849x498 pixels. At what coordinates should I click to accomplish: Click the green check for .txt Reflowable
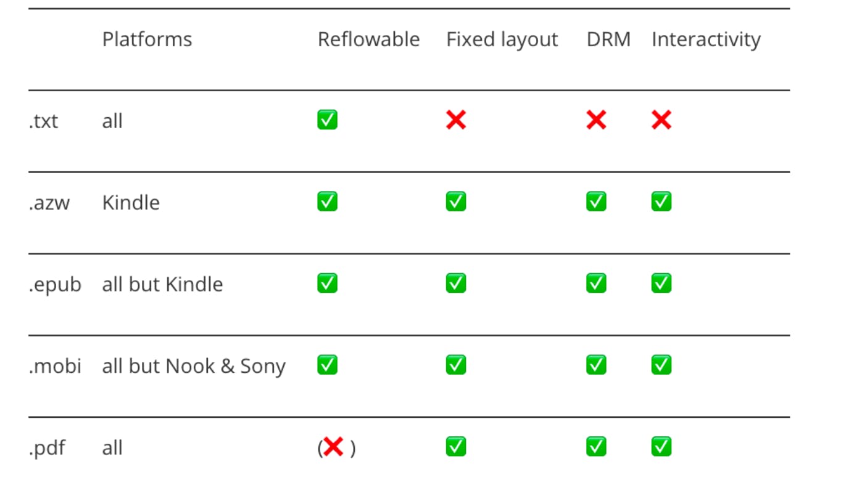[327, 120]
